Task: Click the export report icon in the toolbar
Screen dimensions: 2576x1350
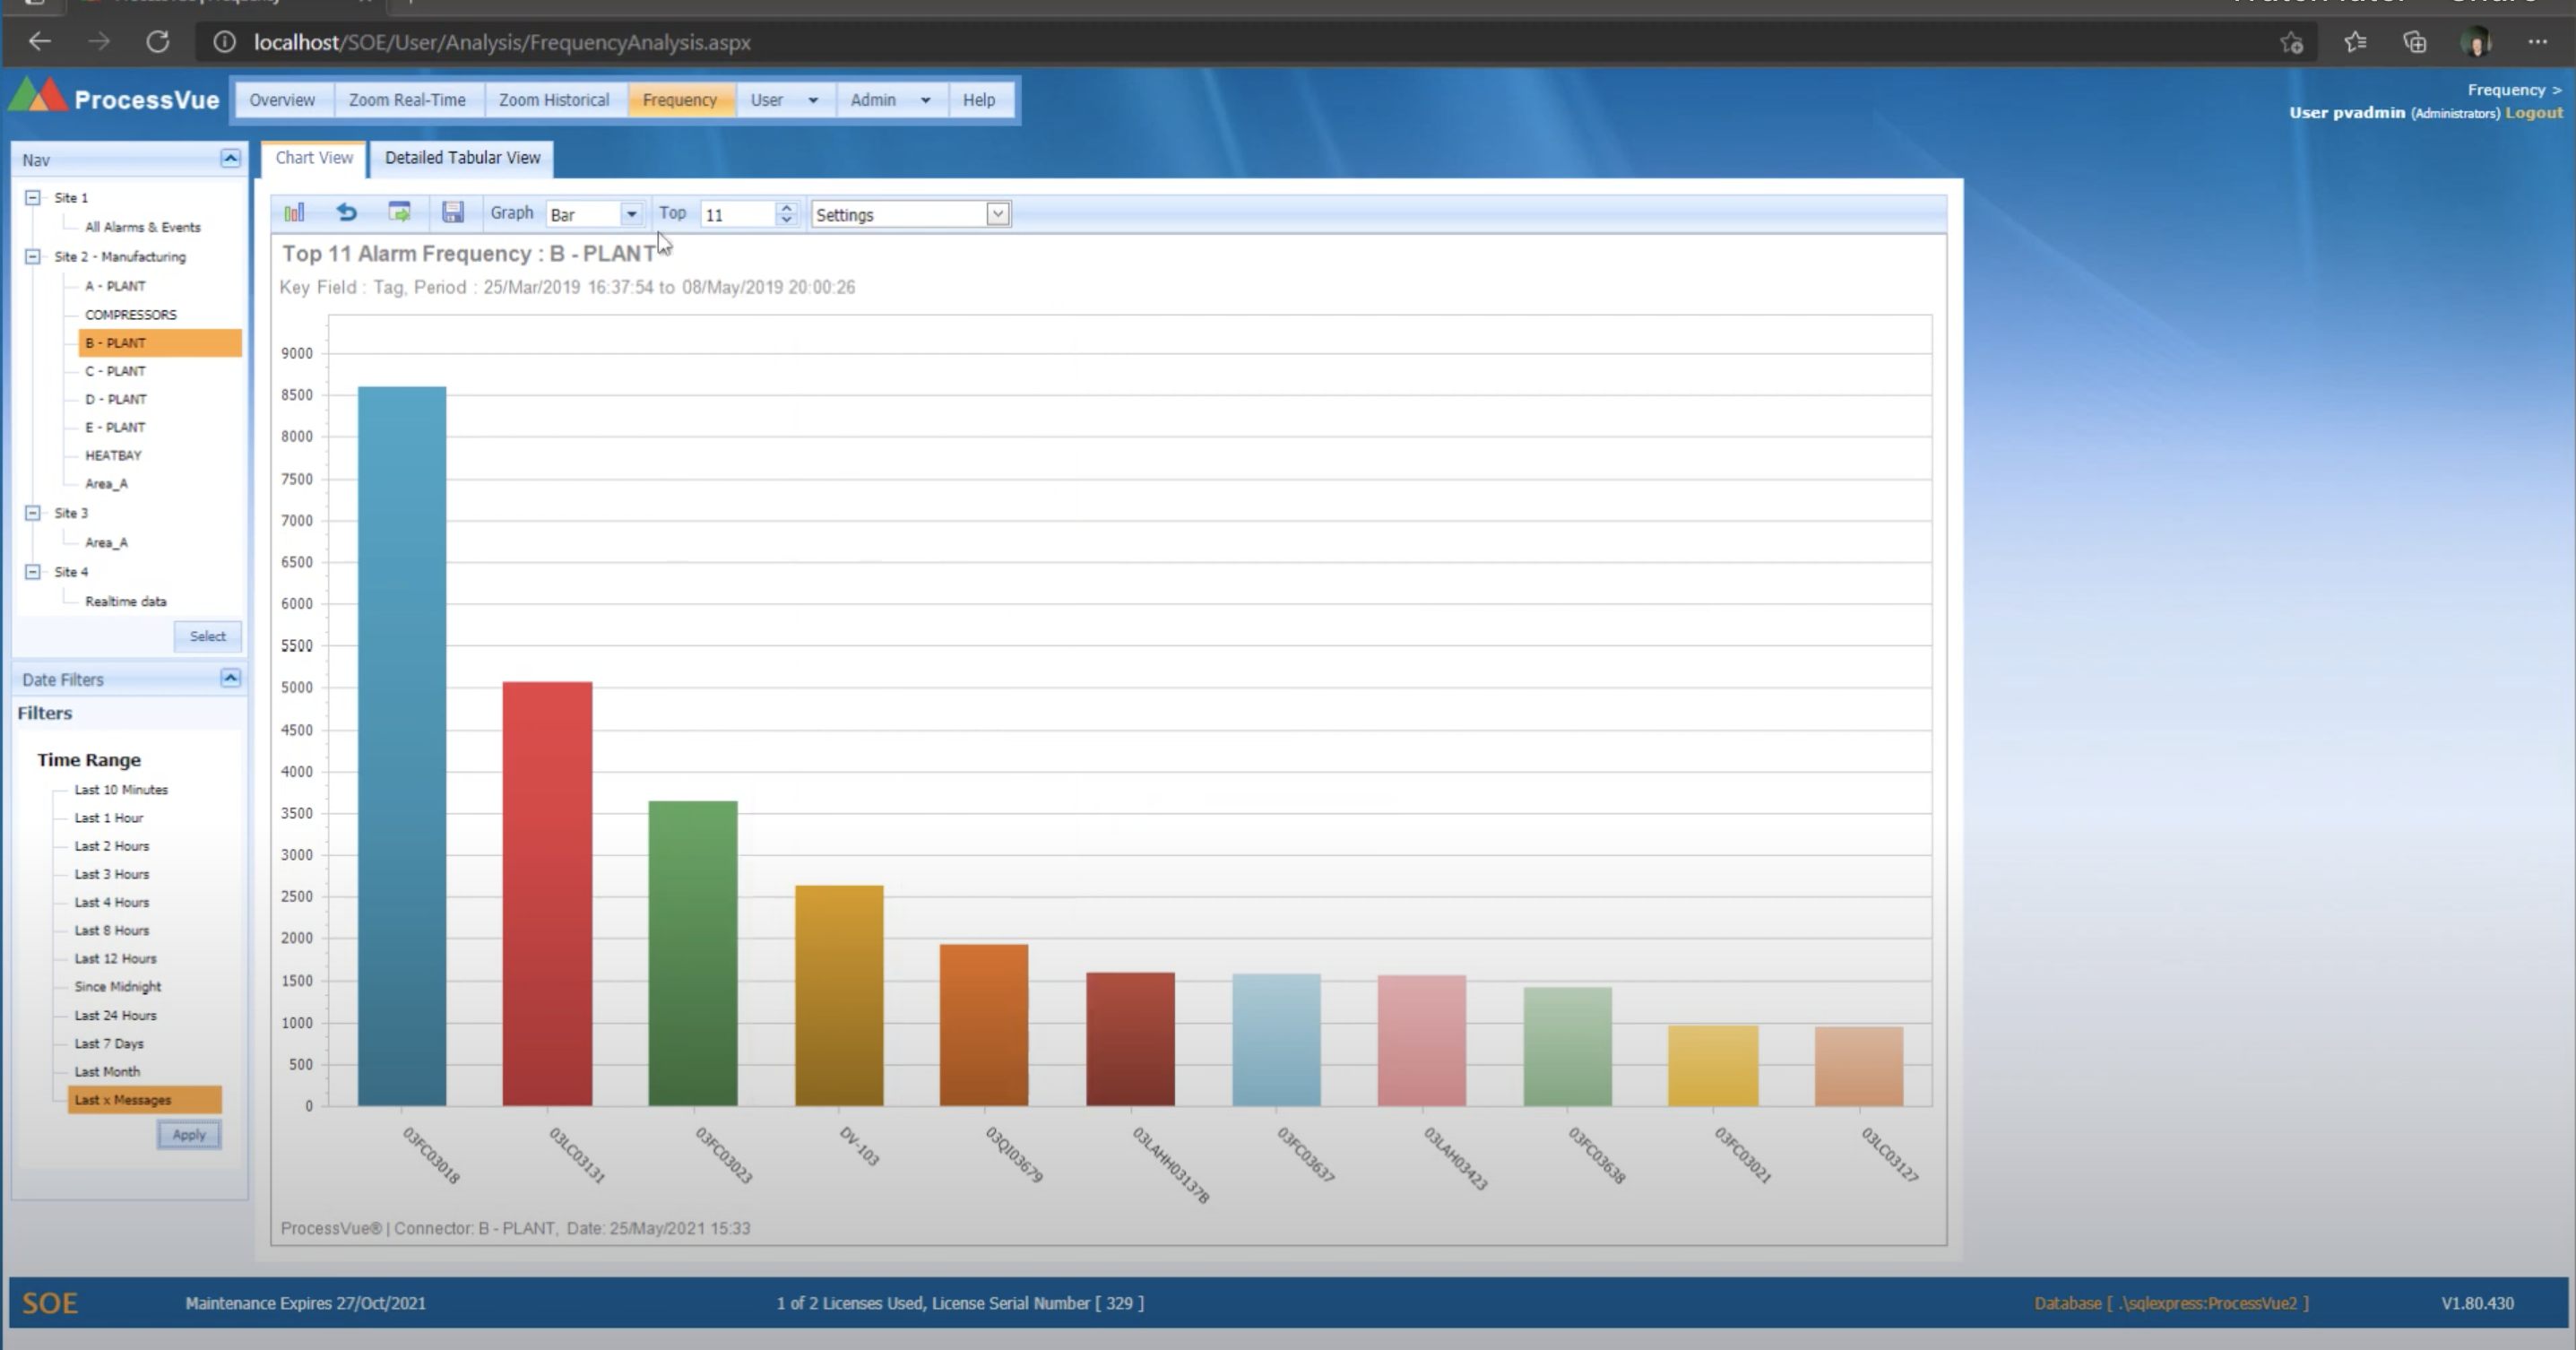Action: coord(399,212)
